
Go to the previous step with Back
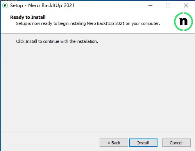(114, 143)
